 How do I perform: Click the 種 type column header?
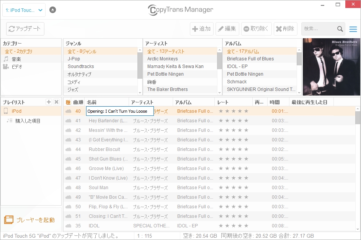click(x=68, y=102)
